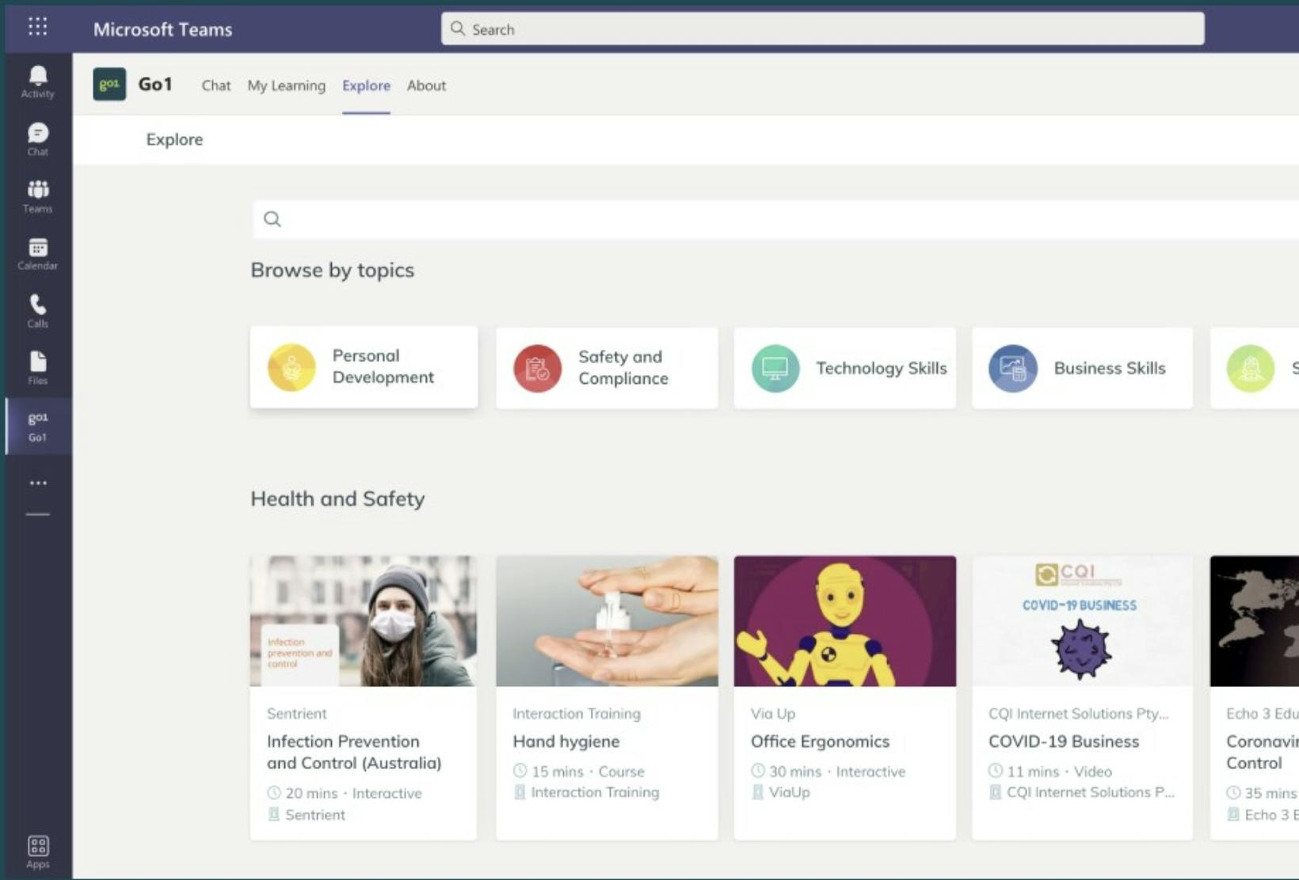Click 'Via Up' author above Office Ergonomics
Screen dimensions: 1299x880
773,714
